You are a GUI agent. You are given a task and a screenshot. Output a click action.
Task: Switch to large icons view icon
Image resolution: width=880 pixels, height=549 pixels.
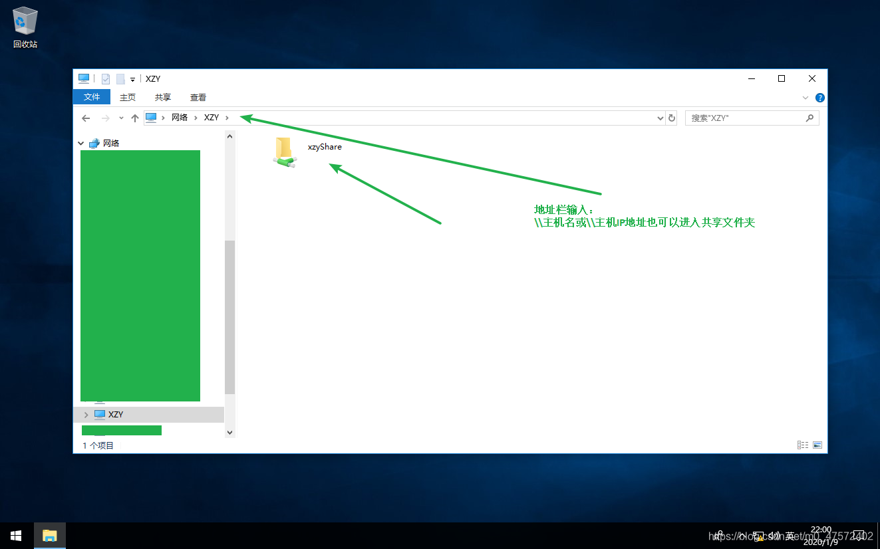817,445
